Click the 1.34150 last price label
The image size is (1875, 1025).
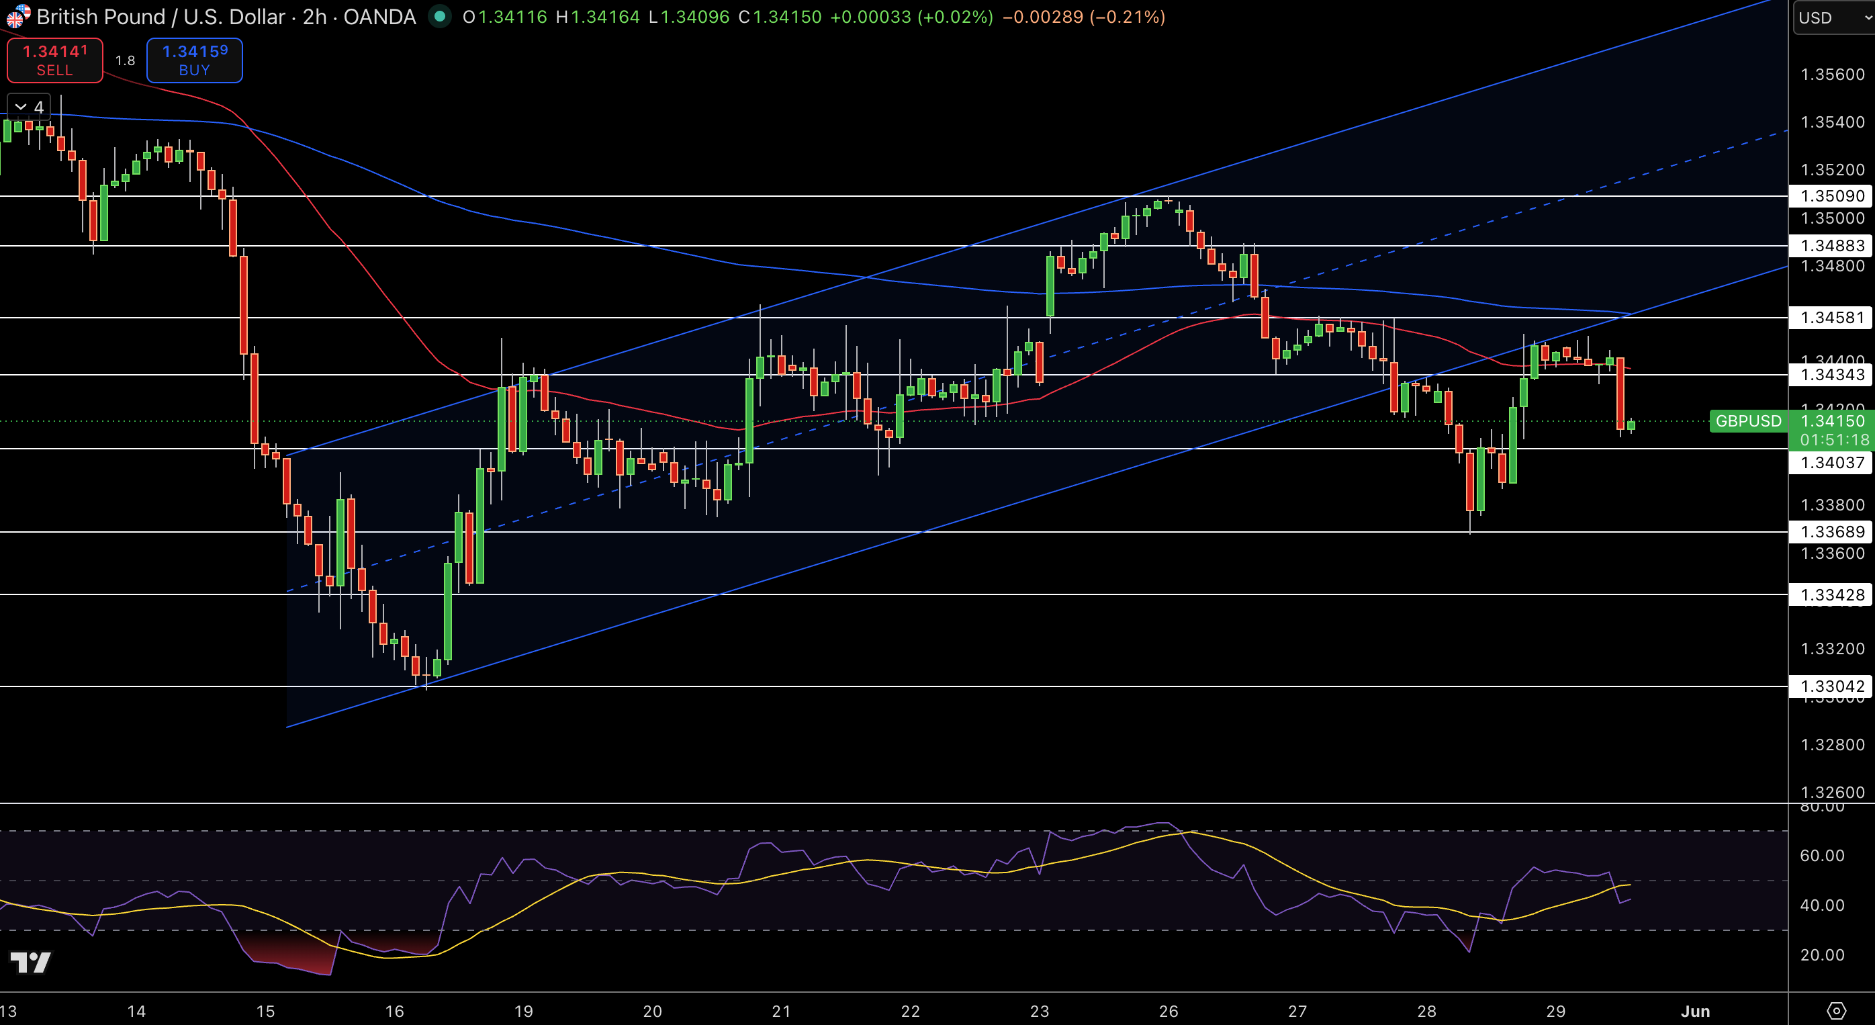(1833, 420)
